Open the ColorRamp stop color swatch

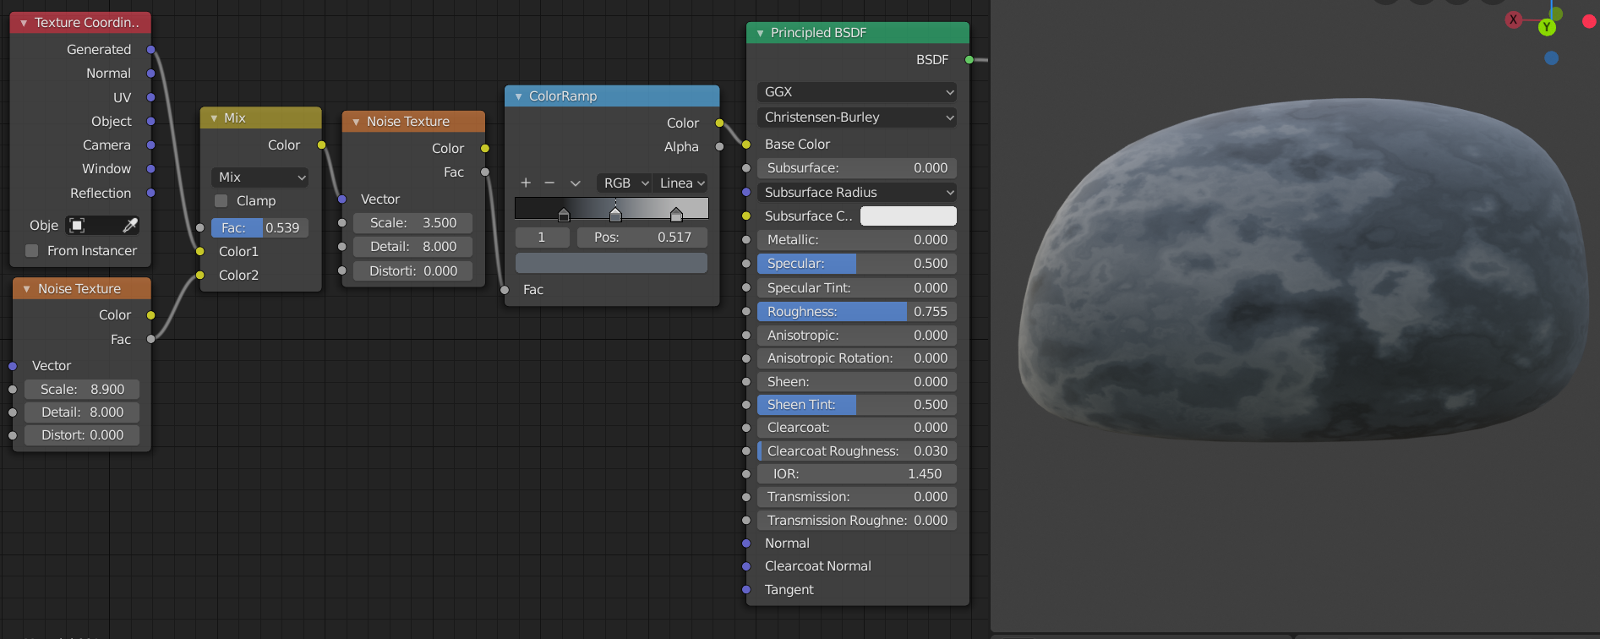611,263
